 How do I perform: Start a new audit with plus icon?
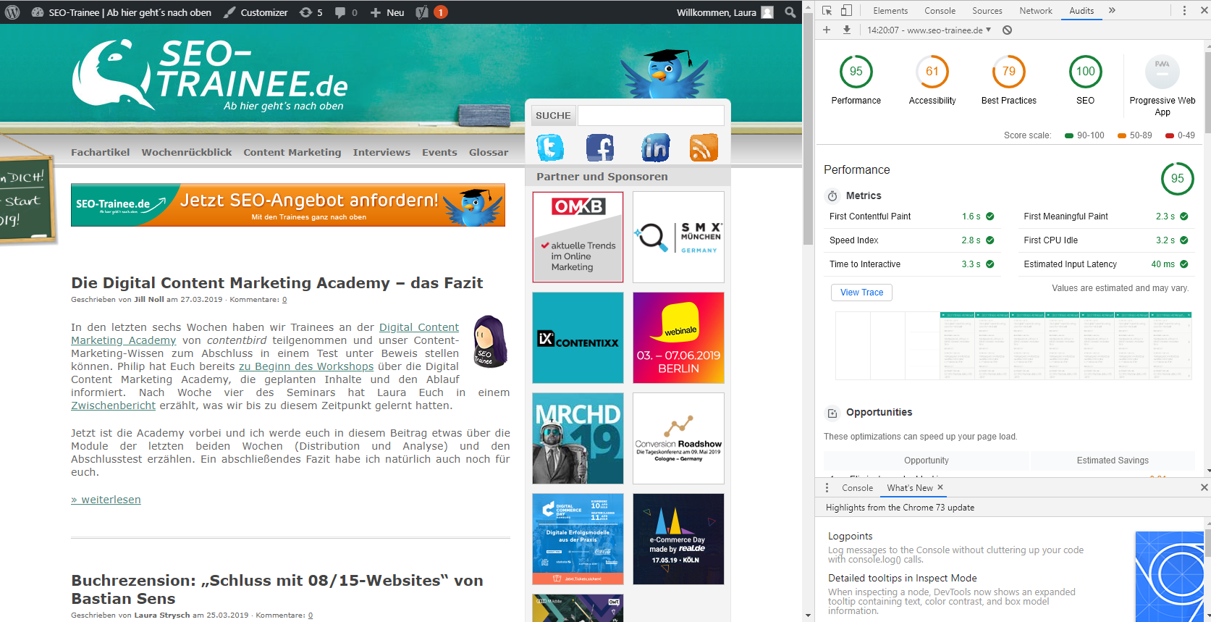pyautogui.click(x=827, y=30)
